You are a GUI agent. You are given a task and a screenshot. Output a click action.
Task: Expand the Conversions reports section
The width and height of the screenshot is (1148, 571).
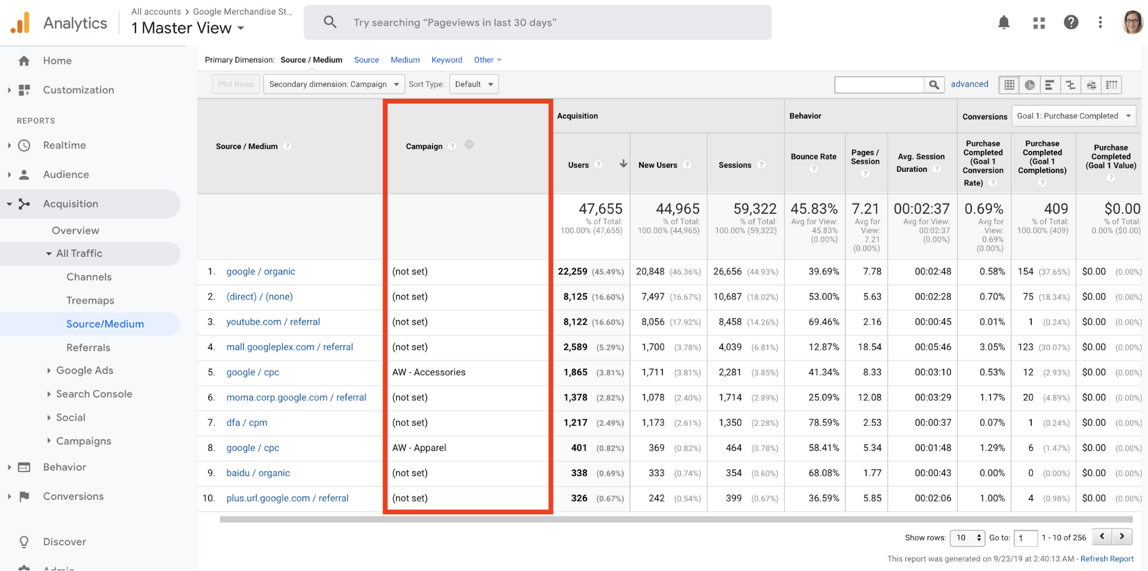click(9, 496)
